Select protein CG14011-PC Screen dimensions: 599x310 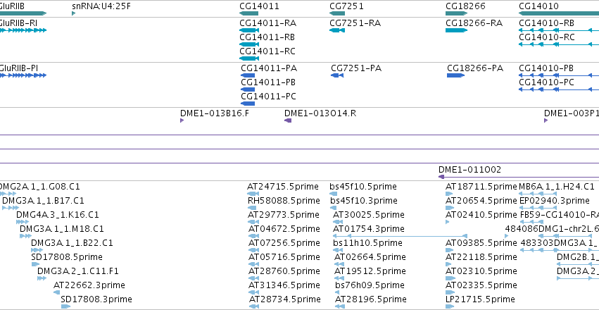[248, 104]
